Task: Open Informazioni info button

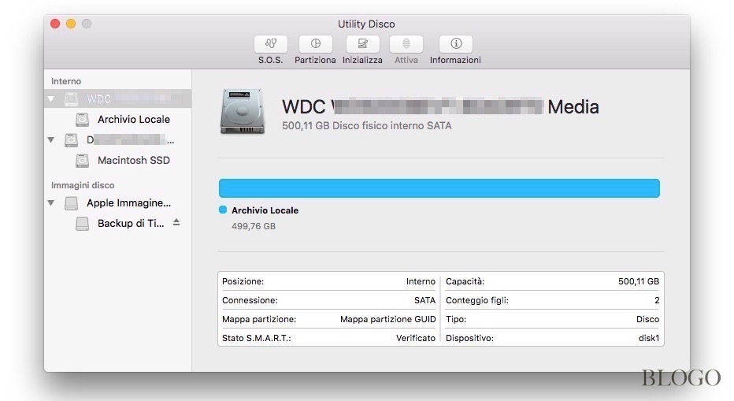Action: [456, 44]
